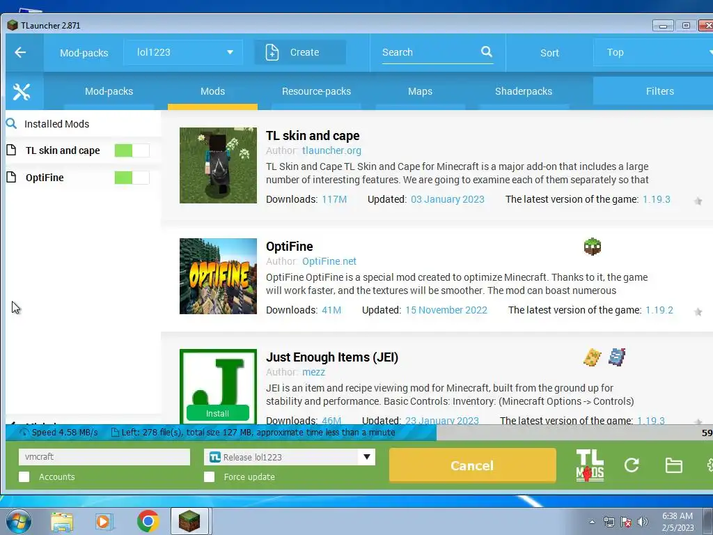
Task: Switch to the Mods tab
Action: point(212,91)
